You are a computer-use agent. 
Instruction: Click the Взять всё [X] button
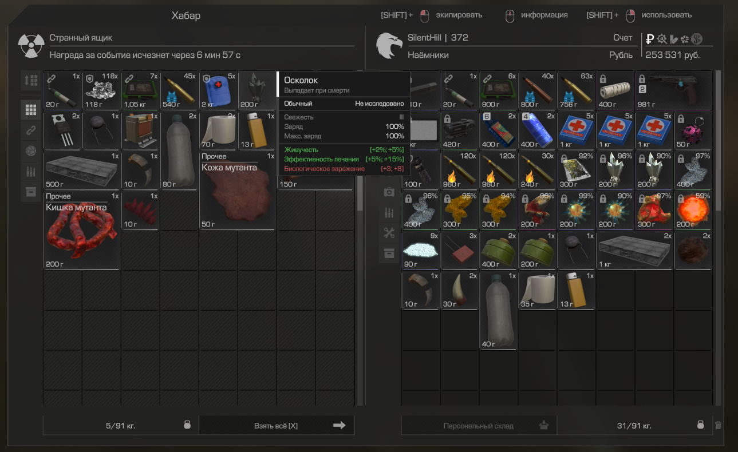tap(277, 426)
